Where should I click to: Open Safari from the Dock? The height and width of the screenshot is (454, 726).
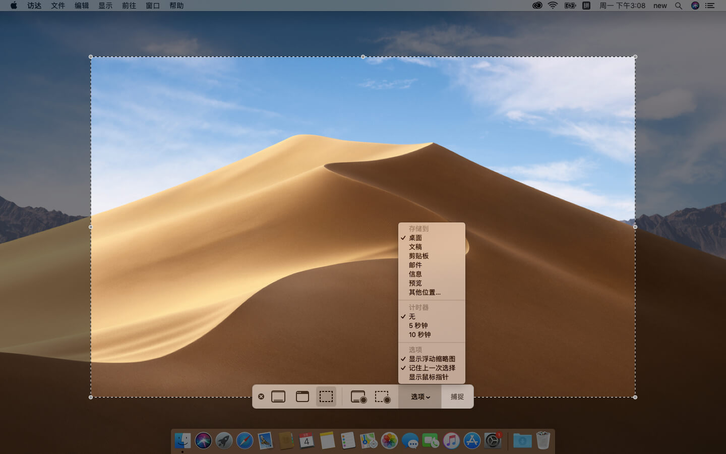[x=245, y=440]
